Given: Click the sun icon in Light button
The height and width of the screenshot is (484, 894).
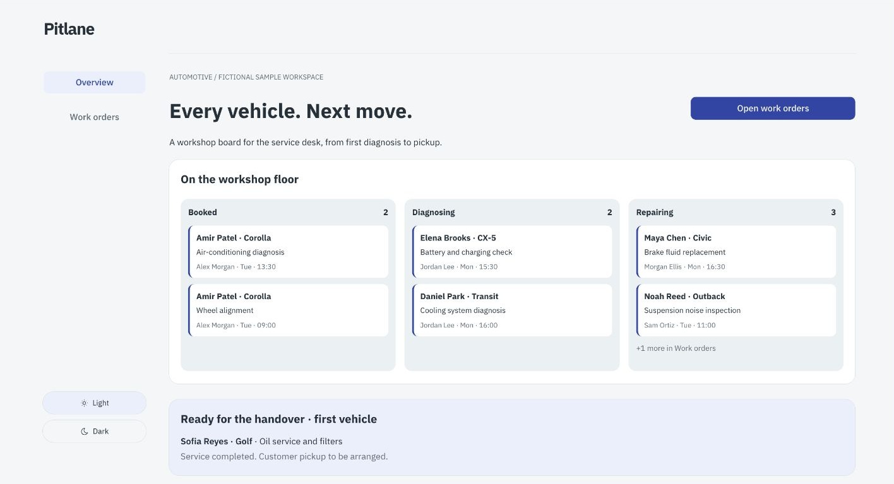Looking at the screenshot, I should [x=84, y=403].
